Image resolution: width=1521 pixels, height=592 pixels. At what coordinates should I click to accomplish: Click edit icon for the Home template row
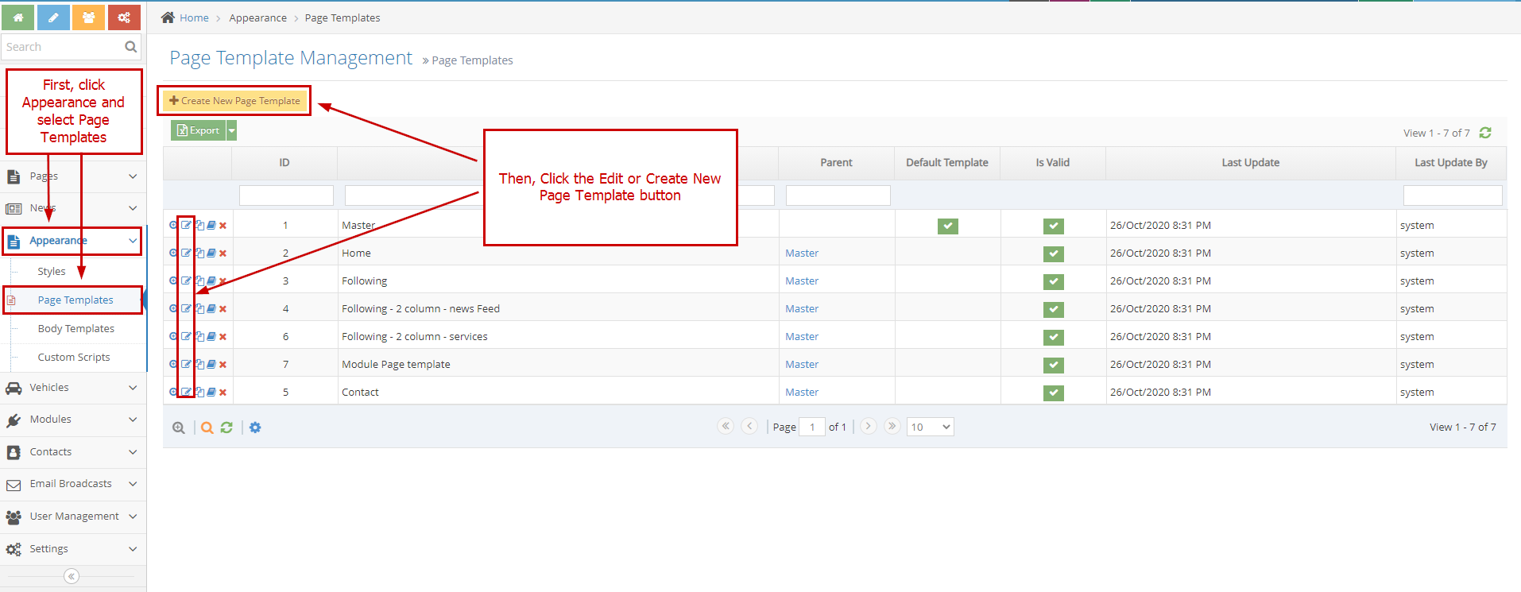tap(186, 253)
